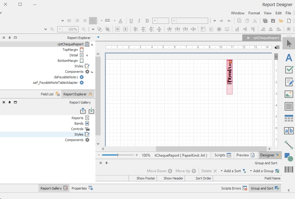Open the Format menu
Screen dimensions: 295x199
pos(254,13)
